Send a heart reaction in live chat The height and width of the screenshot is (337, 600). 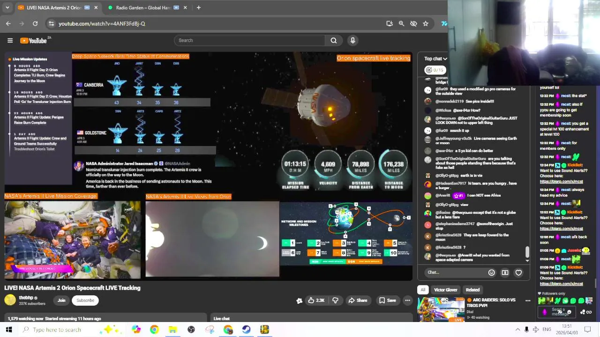click(x=518, y=272)
